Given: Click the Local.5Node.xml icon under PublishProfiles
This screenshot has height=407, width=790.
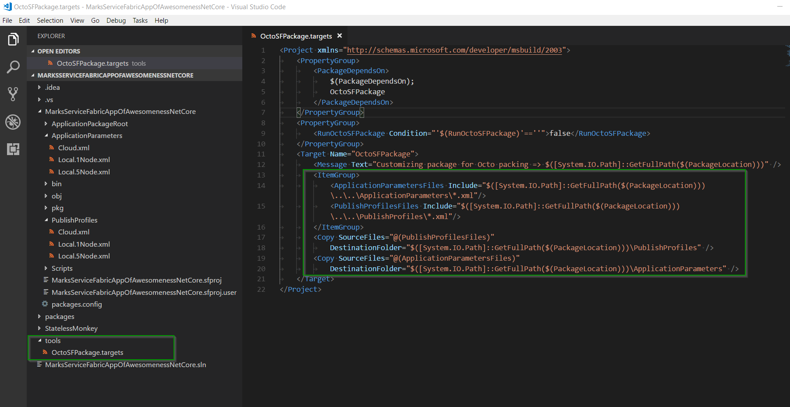Looking at the screenshot, I should click(51, 256).
